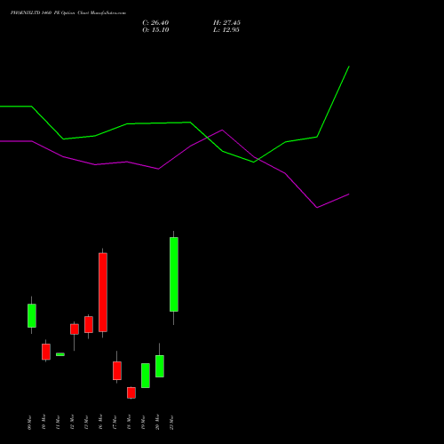This screenshot has width=444, height=444.
Task: Select the open value O: 15.10
Action: pos(155,30)
